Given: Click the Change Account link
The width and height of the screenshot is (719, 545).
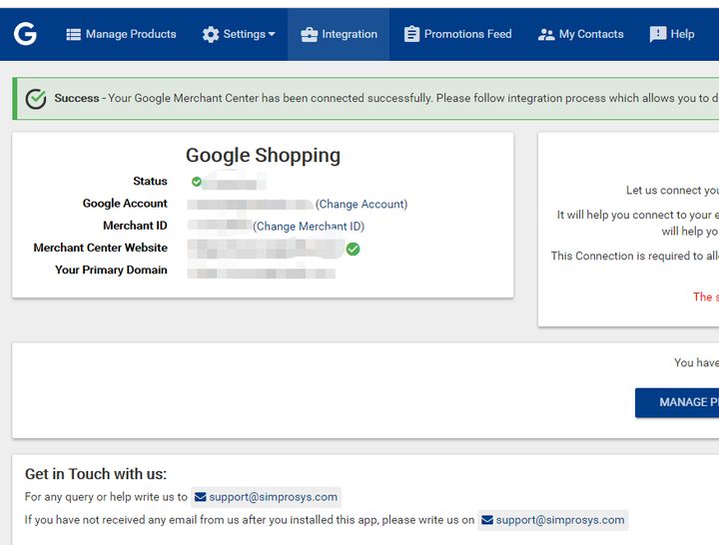Looking at the screenshot, I should click(361, 204).
